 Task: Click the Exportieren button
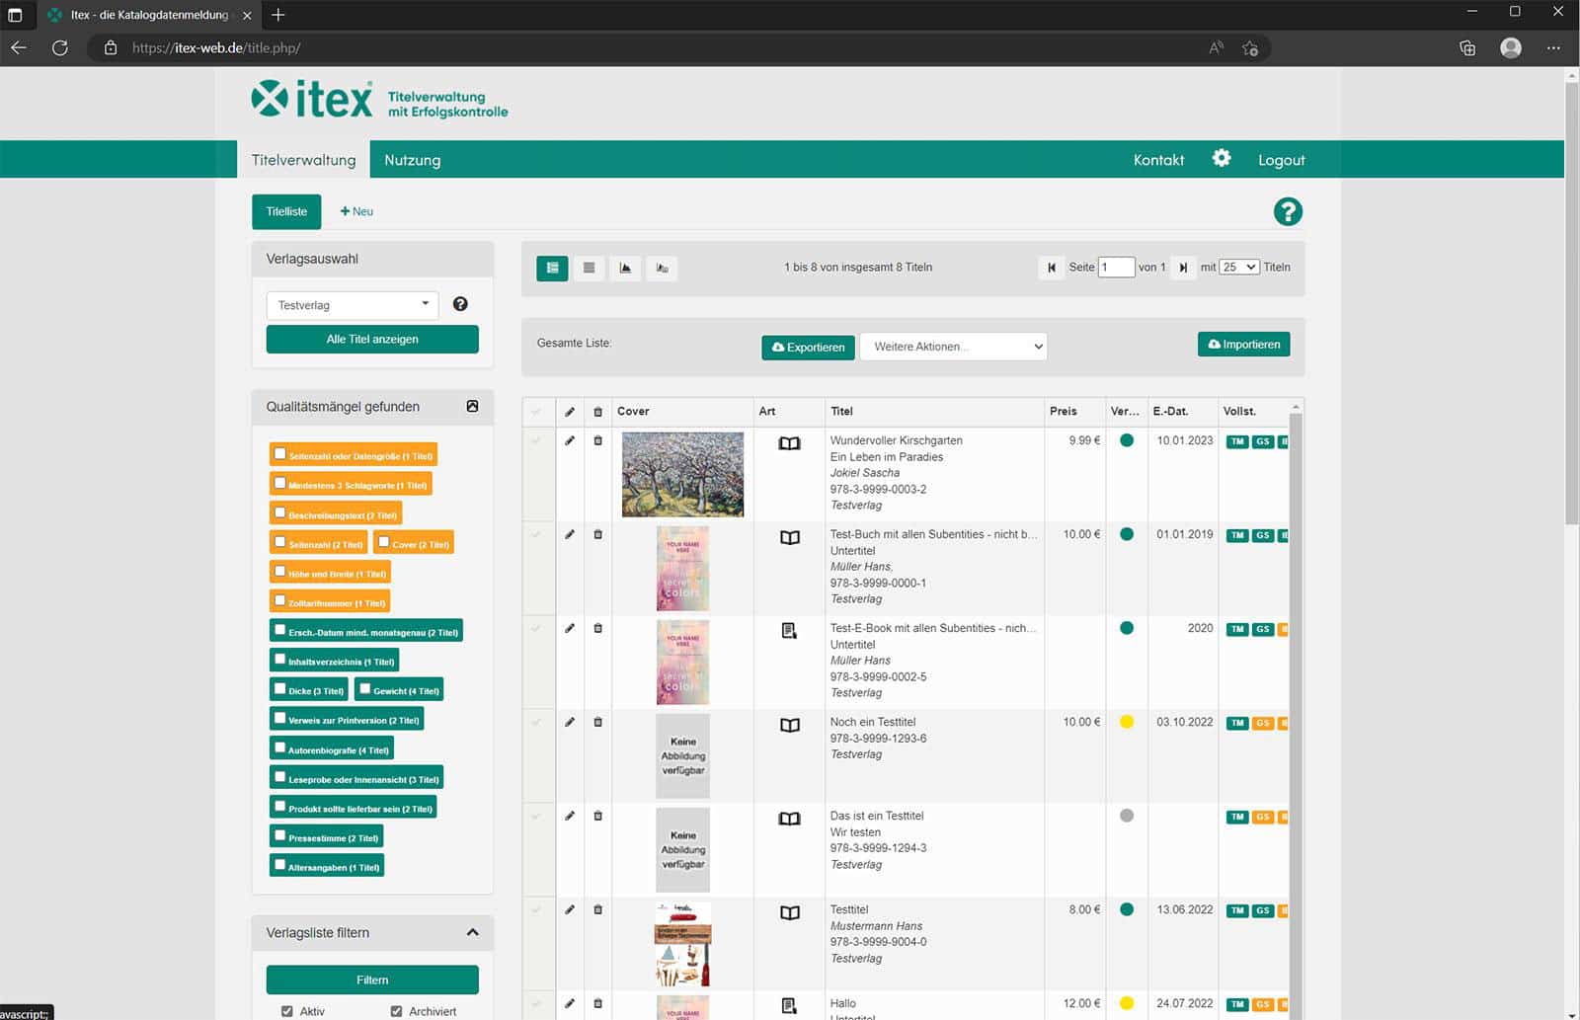click(808, 348)
